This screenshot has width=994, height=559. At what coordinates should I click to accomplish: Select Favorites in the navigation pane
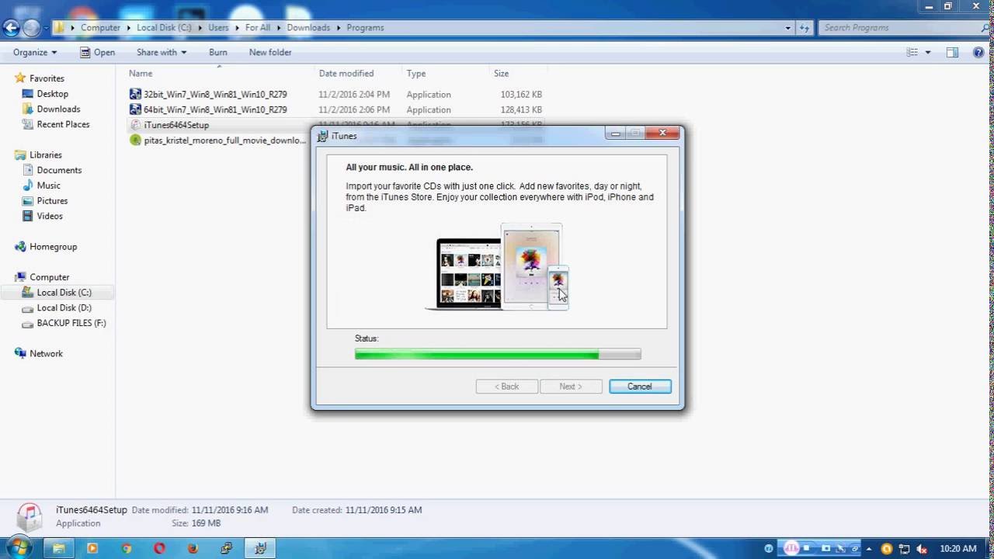[x=47, y=78]
